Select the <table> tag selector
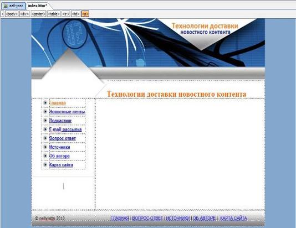Viewport: 296px width, 228px height. [x=54, y=14]
